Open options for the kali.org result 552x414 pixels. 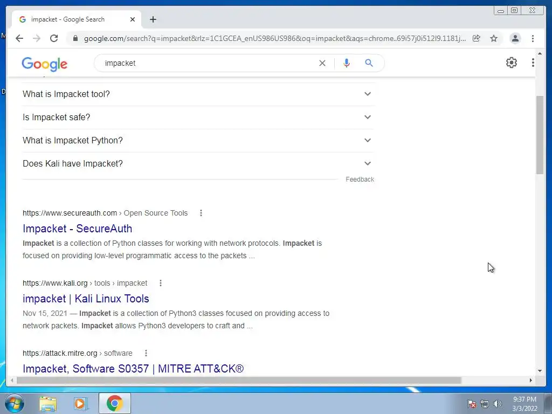click(161, 283)
